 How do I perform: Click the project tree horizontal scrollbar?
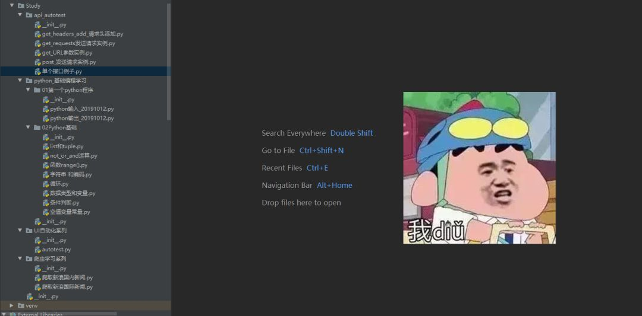(58, 314)
